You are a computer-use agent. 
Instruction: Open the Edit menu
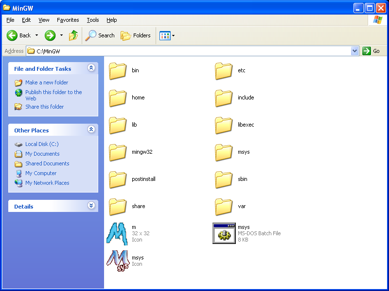[26, 20]
